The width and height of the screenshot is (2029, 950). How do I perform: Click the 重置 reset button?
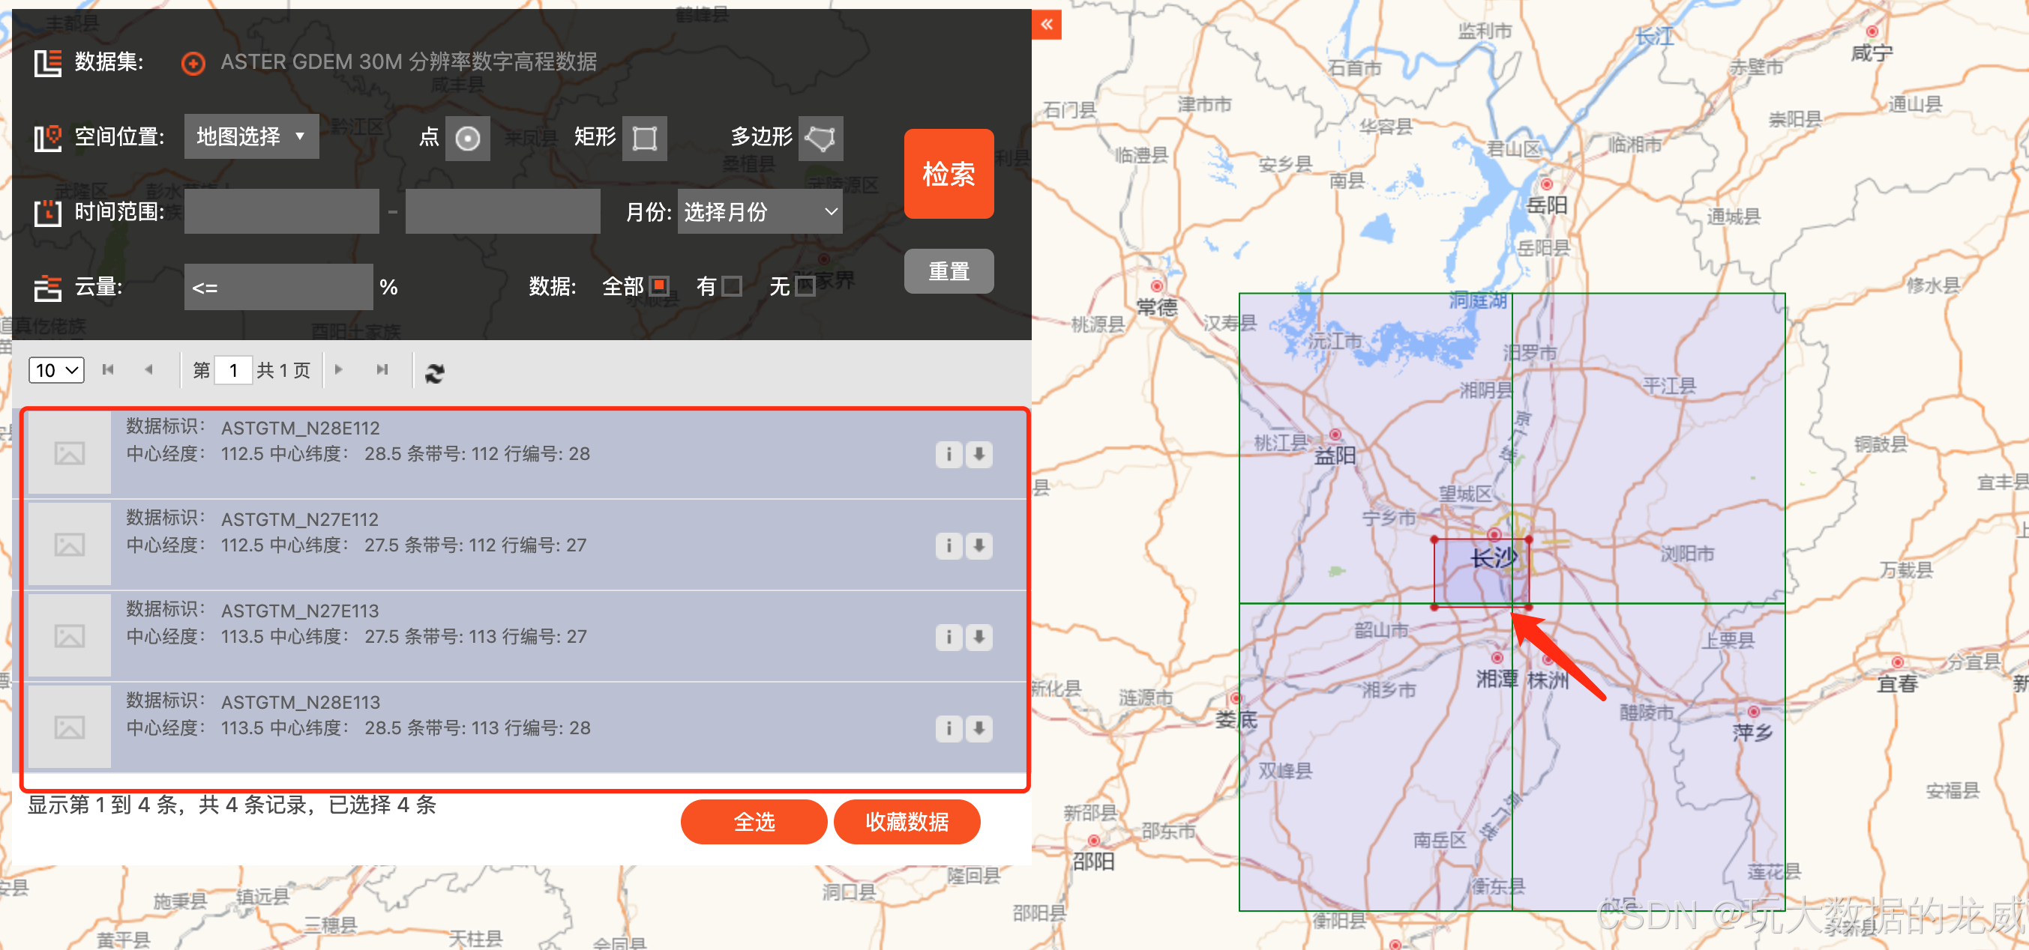[x=949, y=271]
